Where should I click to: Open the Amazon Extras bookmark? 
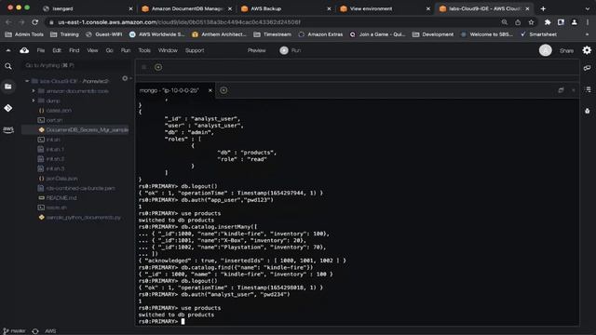click(x=320, y=34)
